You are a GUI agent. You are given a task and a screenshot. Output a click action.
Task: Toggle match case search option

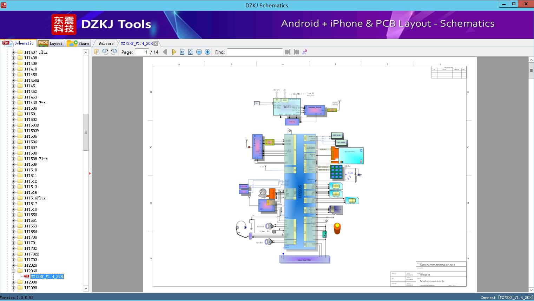[x=305, y=52]
